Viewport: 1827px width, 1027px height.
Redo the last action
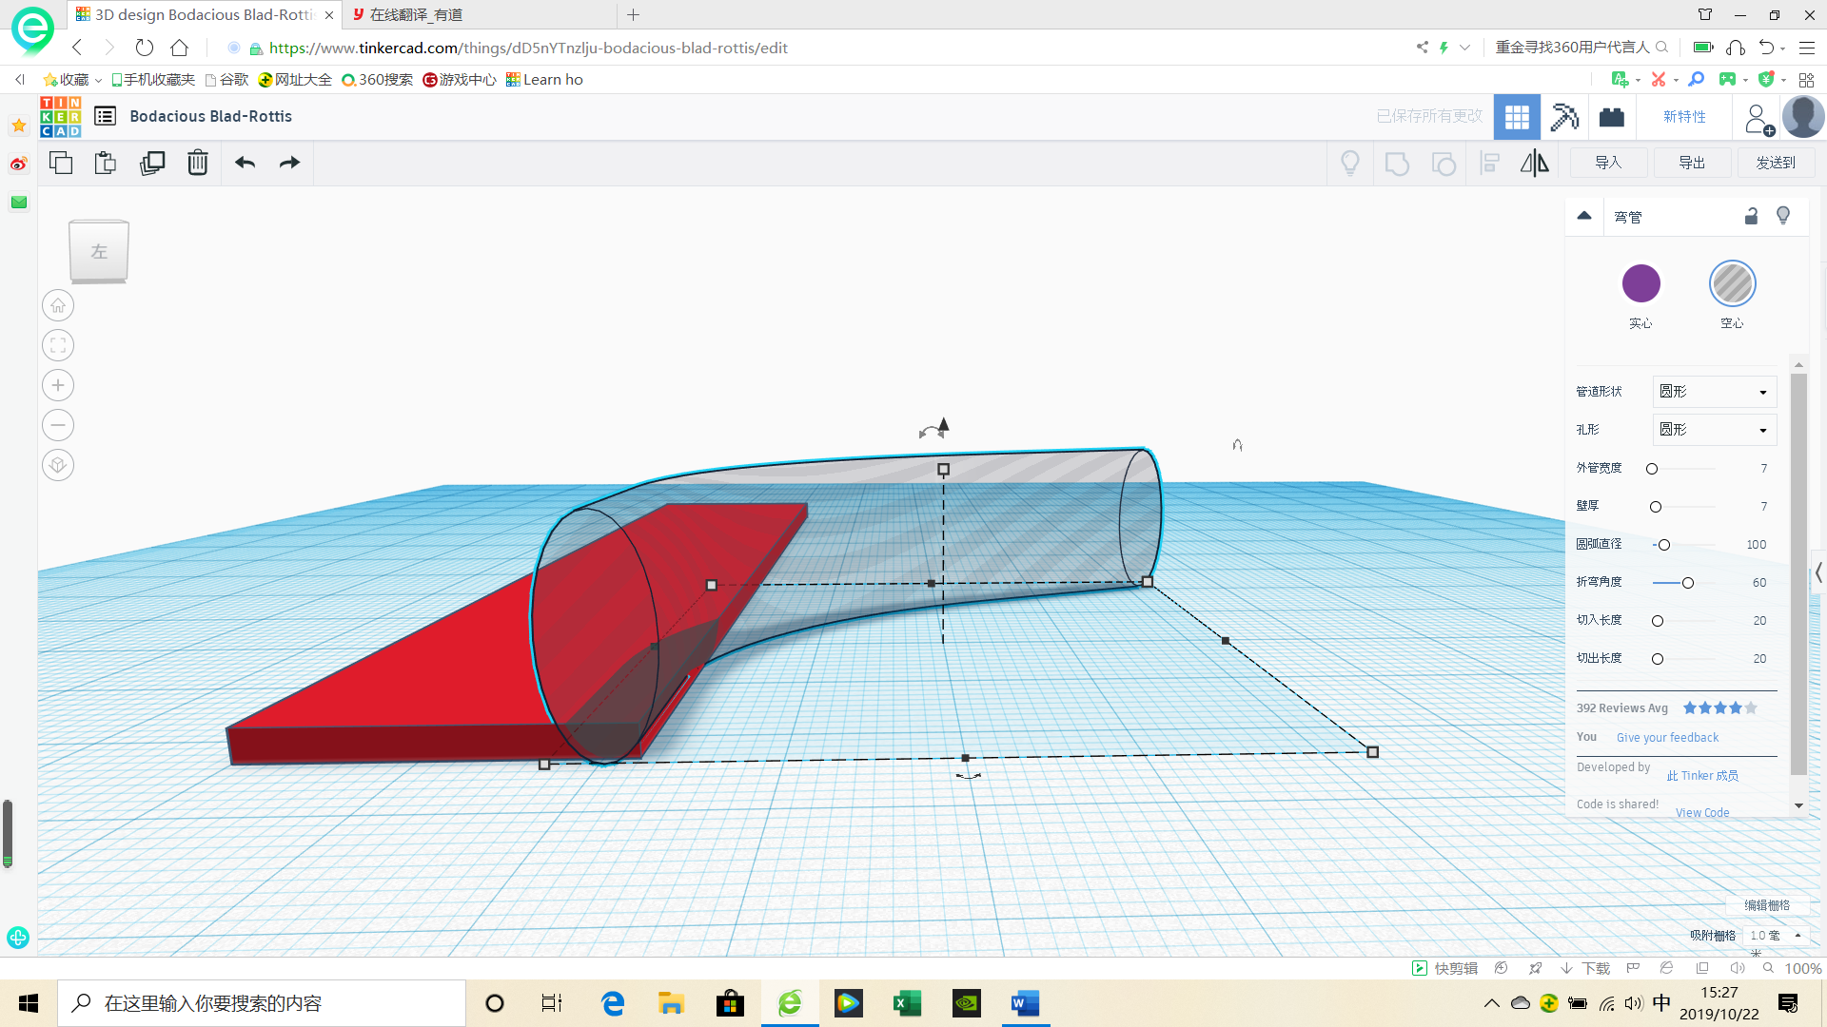pos(289,163)
